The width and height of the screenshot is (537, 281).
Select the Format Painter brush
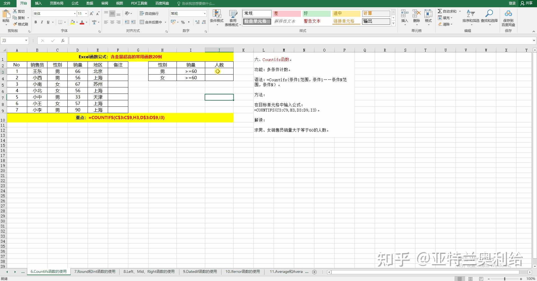point(15,24)
